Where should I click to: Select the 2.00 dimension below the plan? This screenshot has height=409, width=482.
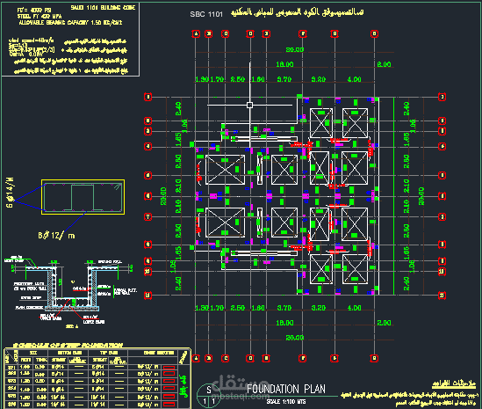point(385,323)
